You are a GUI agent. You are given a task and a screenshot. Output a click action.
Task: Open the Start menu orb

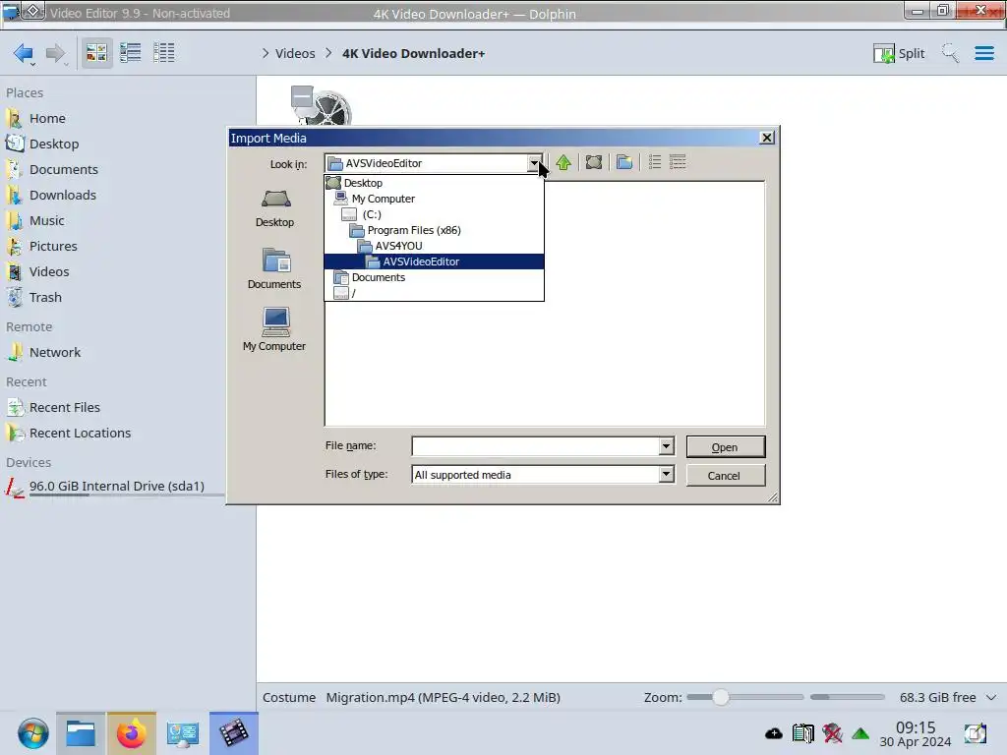(x=32, y=733)
